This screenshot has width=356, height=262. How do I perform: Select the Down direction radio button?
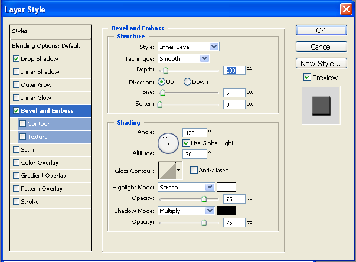pos(188,82)
